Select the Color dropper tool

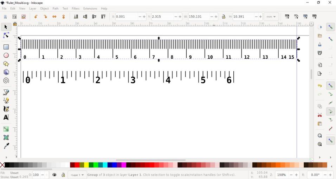pos(6,146)
